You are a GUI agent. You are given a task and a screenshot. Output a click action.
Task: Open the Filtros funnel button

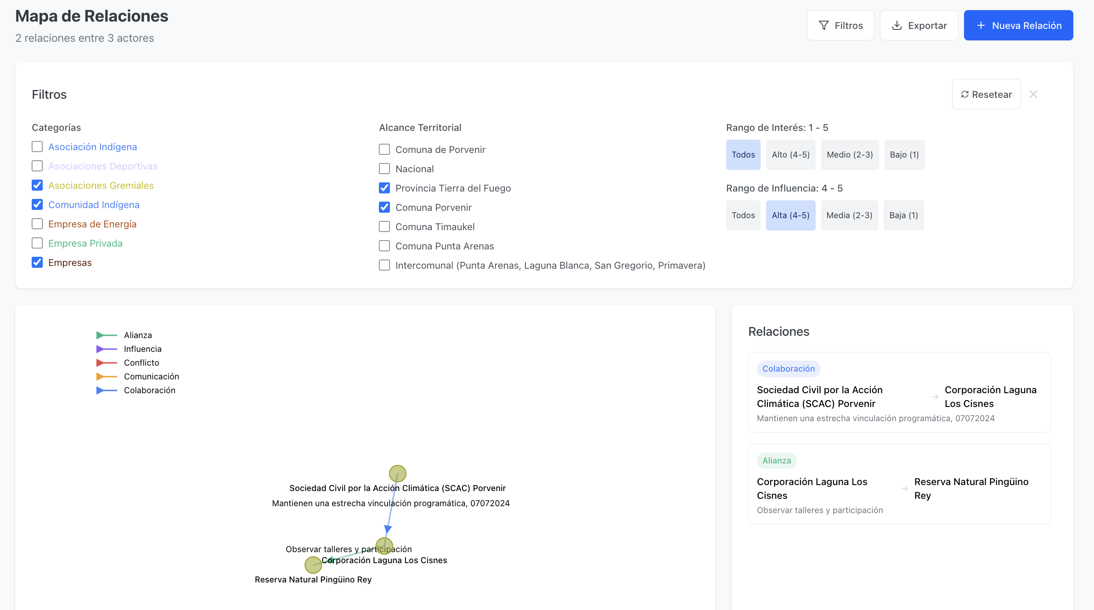(840, 25)
